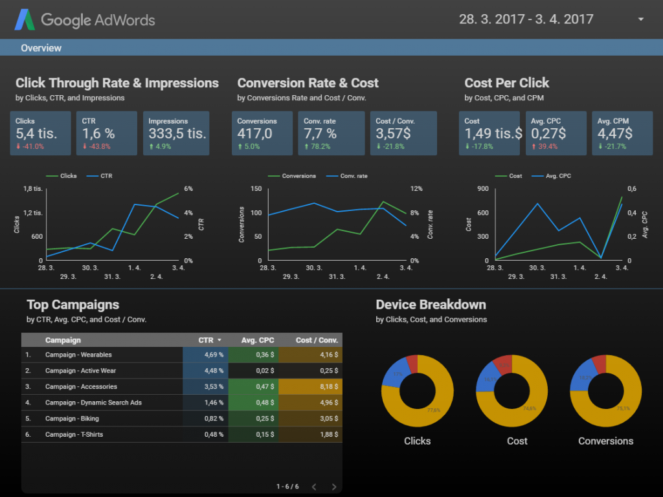Toggle the blue Conv. rate legend item
This screenshot has width=663, height=497.
[346, 176]
